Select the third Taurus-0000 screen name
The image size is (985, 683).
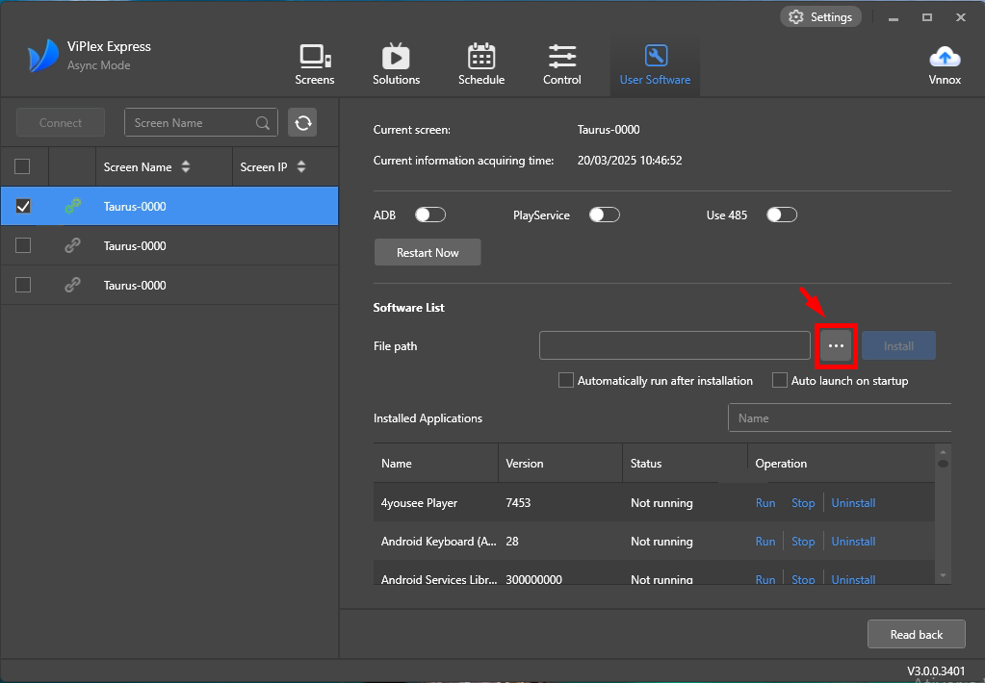point(135,285)
